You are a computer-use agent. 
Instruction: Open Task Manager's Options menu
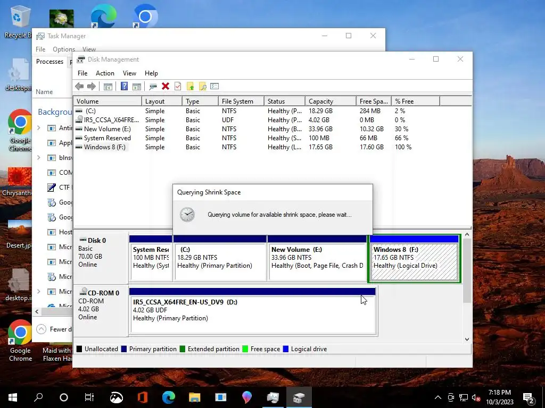coord(64,49)
